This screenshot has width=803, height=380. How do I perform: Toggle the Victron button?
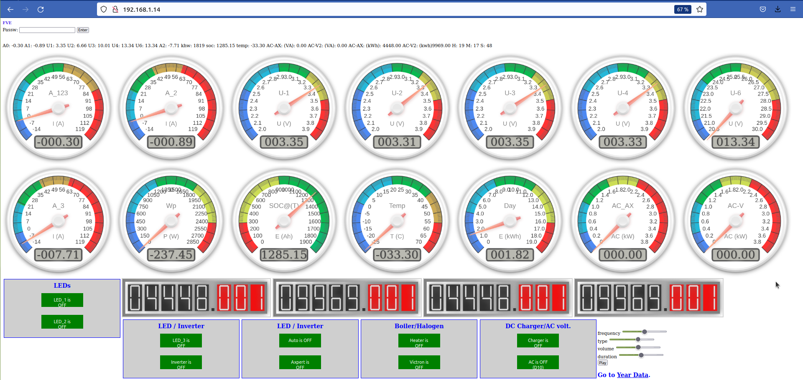click(419, 362)
